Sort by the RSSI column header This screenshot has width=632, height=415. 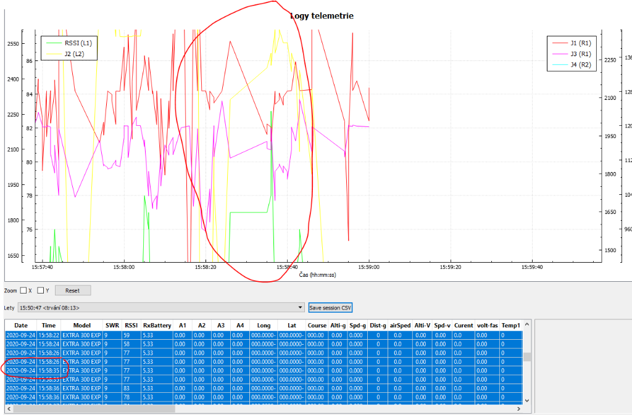coord(131,325)
